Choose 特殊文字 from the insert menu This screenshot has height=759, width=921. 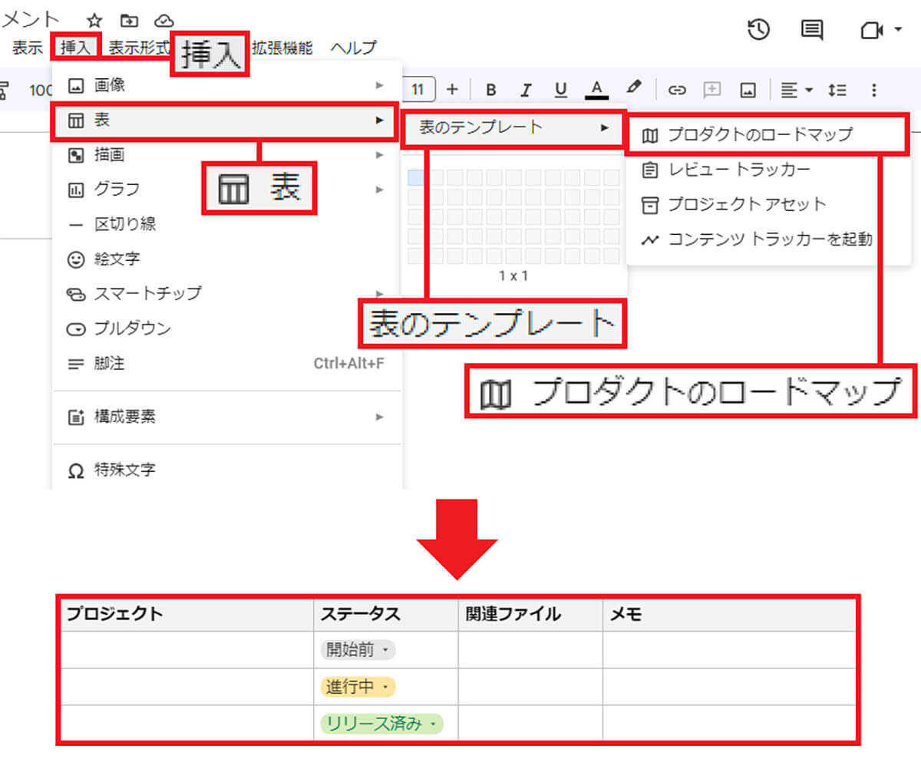[226, 470]
